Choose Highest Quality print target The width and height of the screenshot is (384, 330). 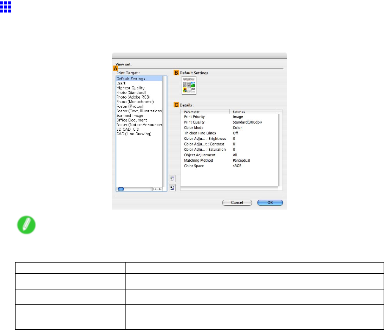pos(139,88)
